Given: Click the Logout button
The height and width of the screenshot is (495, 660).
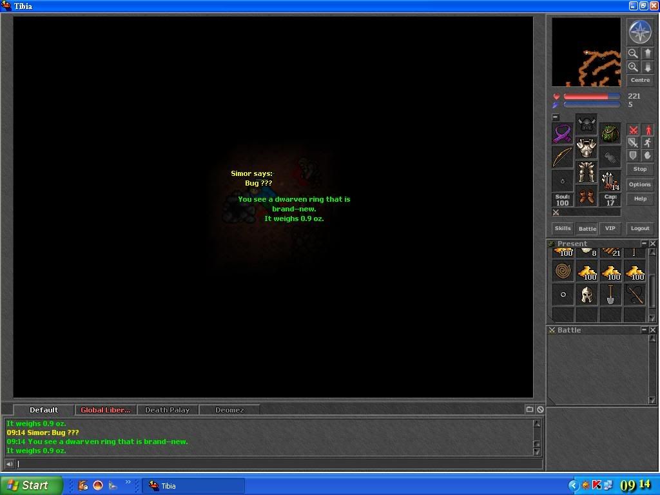Looking at the screenshot, I should 640,228.
